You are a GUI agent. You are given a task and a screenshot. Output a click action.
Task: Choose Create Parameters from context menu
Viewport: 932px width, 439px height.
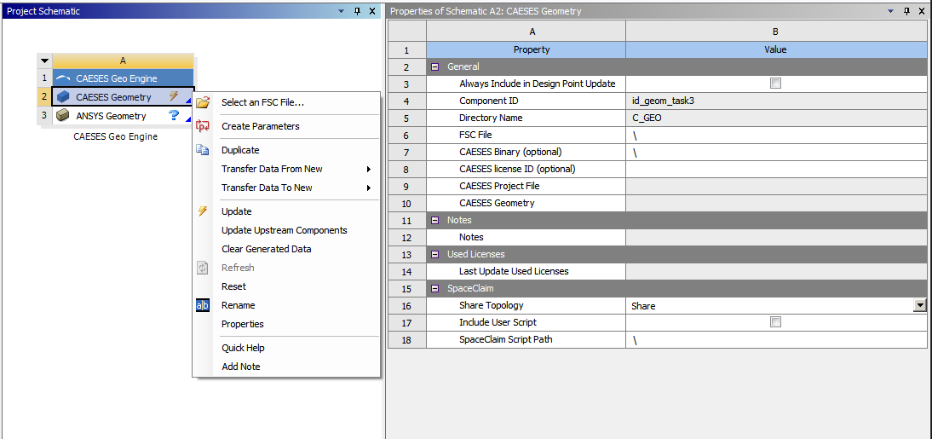261,126
